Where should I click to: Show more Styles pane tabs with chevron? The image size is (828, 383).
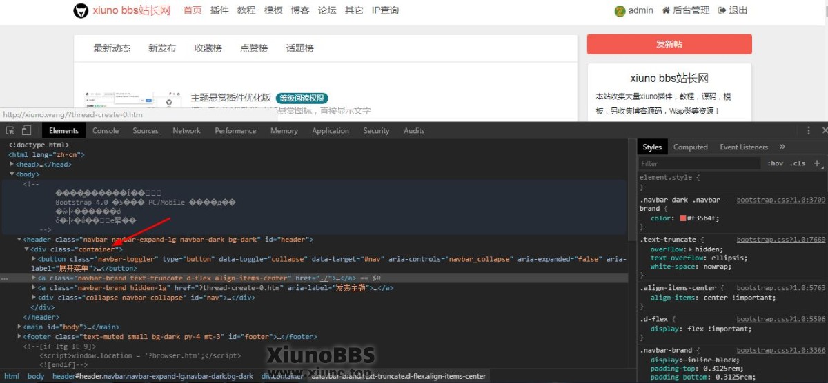[x=782, y=147]
